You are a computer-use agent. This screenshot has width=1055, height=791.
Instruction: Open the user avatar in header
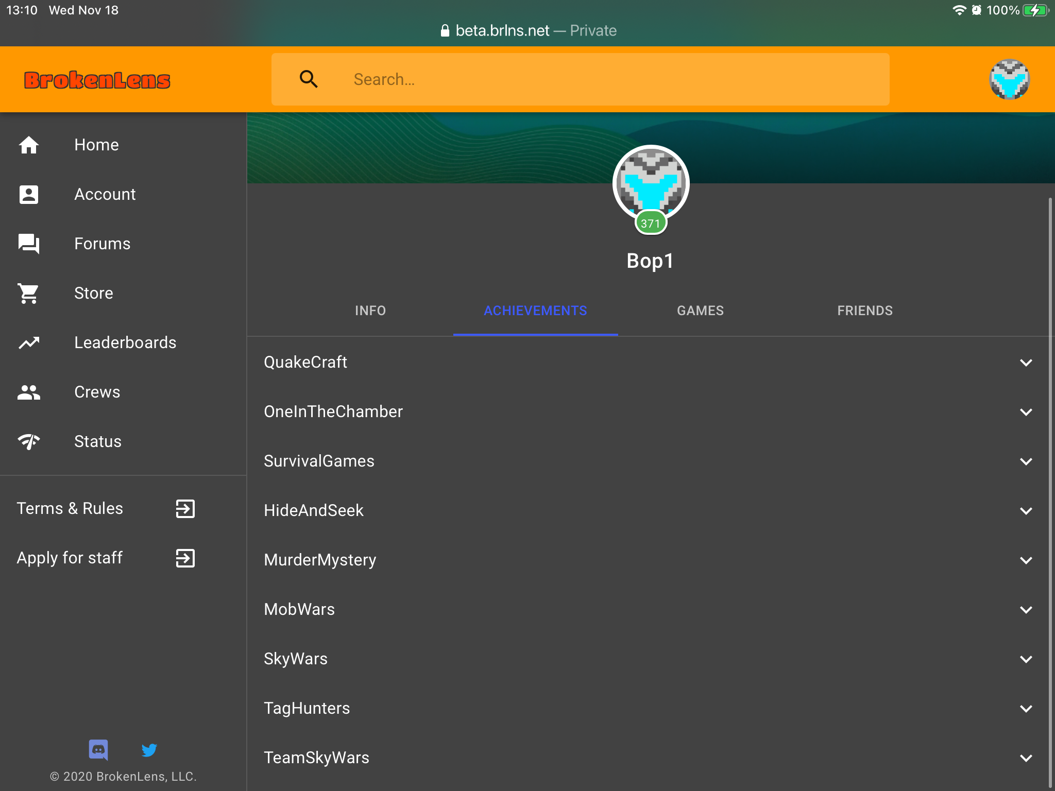pyautogui.click(x=1009, y=79)
